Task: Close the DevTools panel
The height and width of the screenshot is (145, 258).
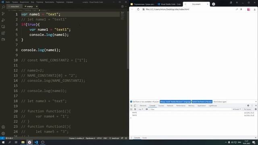Action: (x=256, y=106)
